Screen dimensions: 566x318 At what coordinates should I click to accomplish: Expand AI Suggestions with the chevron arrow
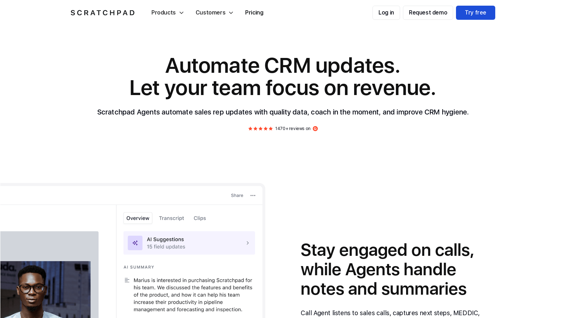click(x=248, y=243)
